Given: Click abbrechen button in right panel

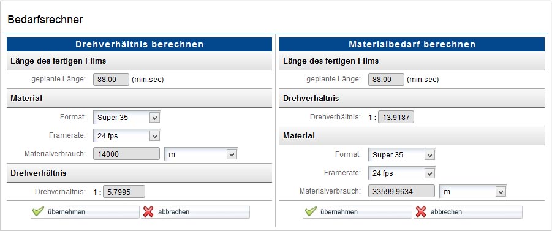Looking at the screenshot, I should pyautogui.click(x=468, y=212).
